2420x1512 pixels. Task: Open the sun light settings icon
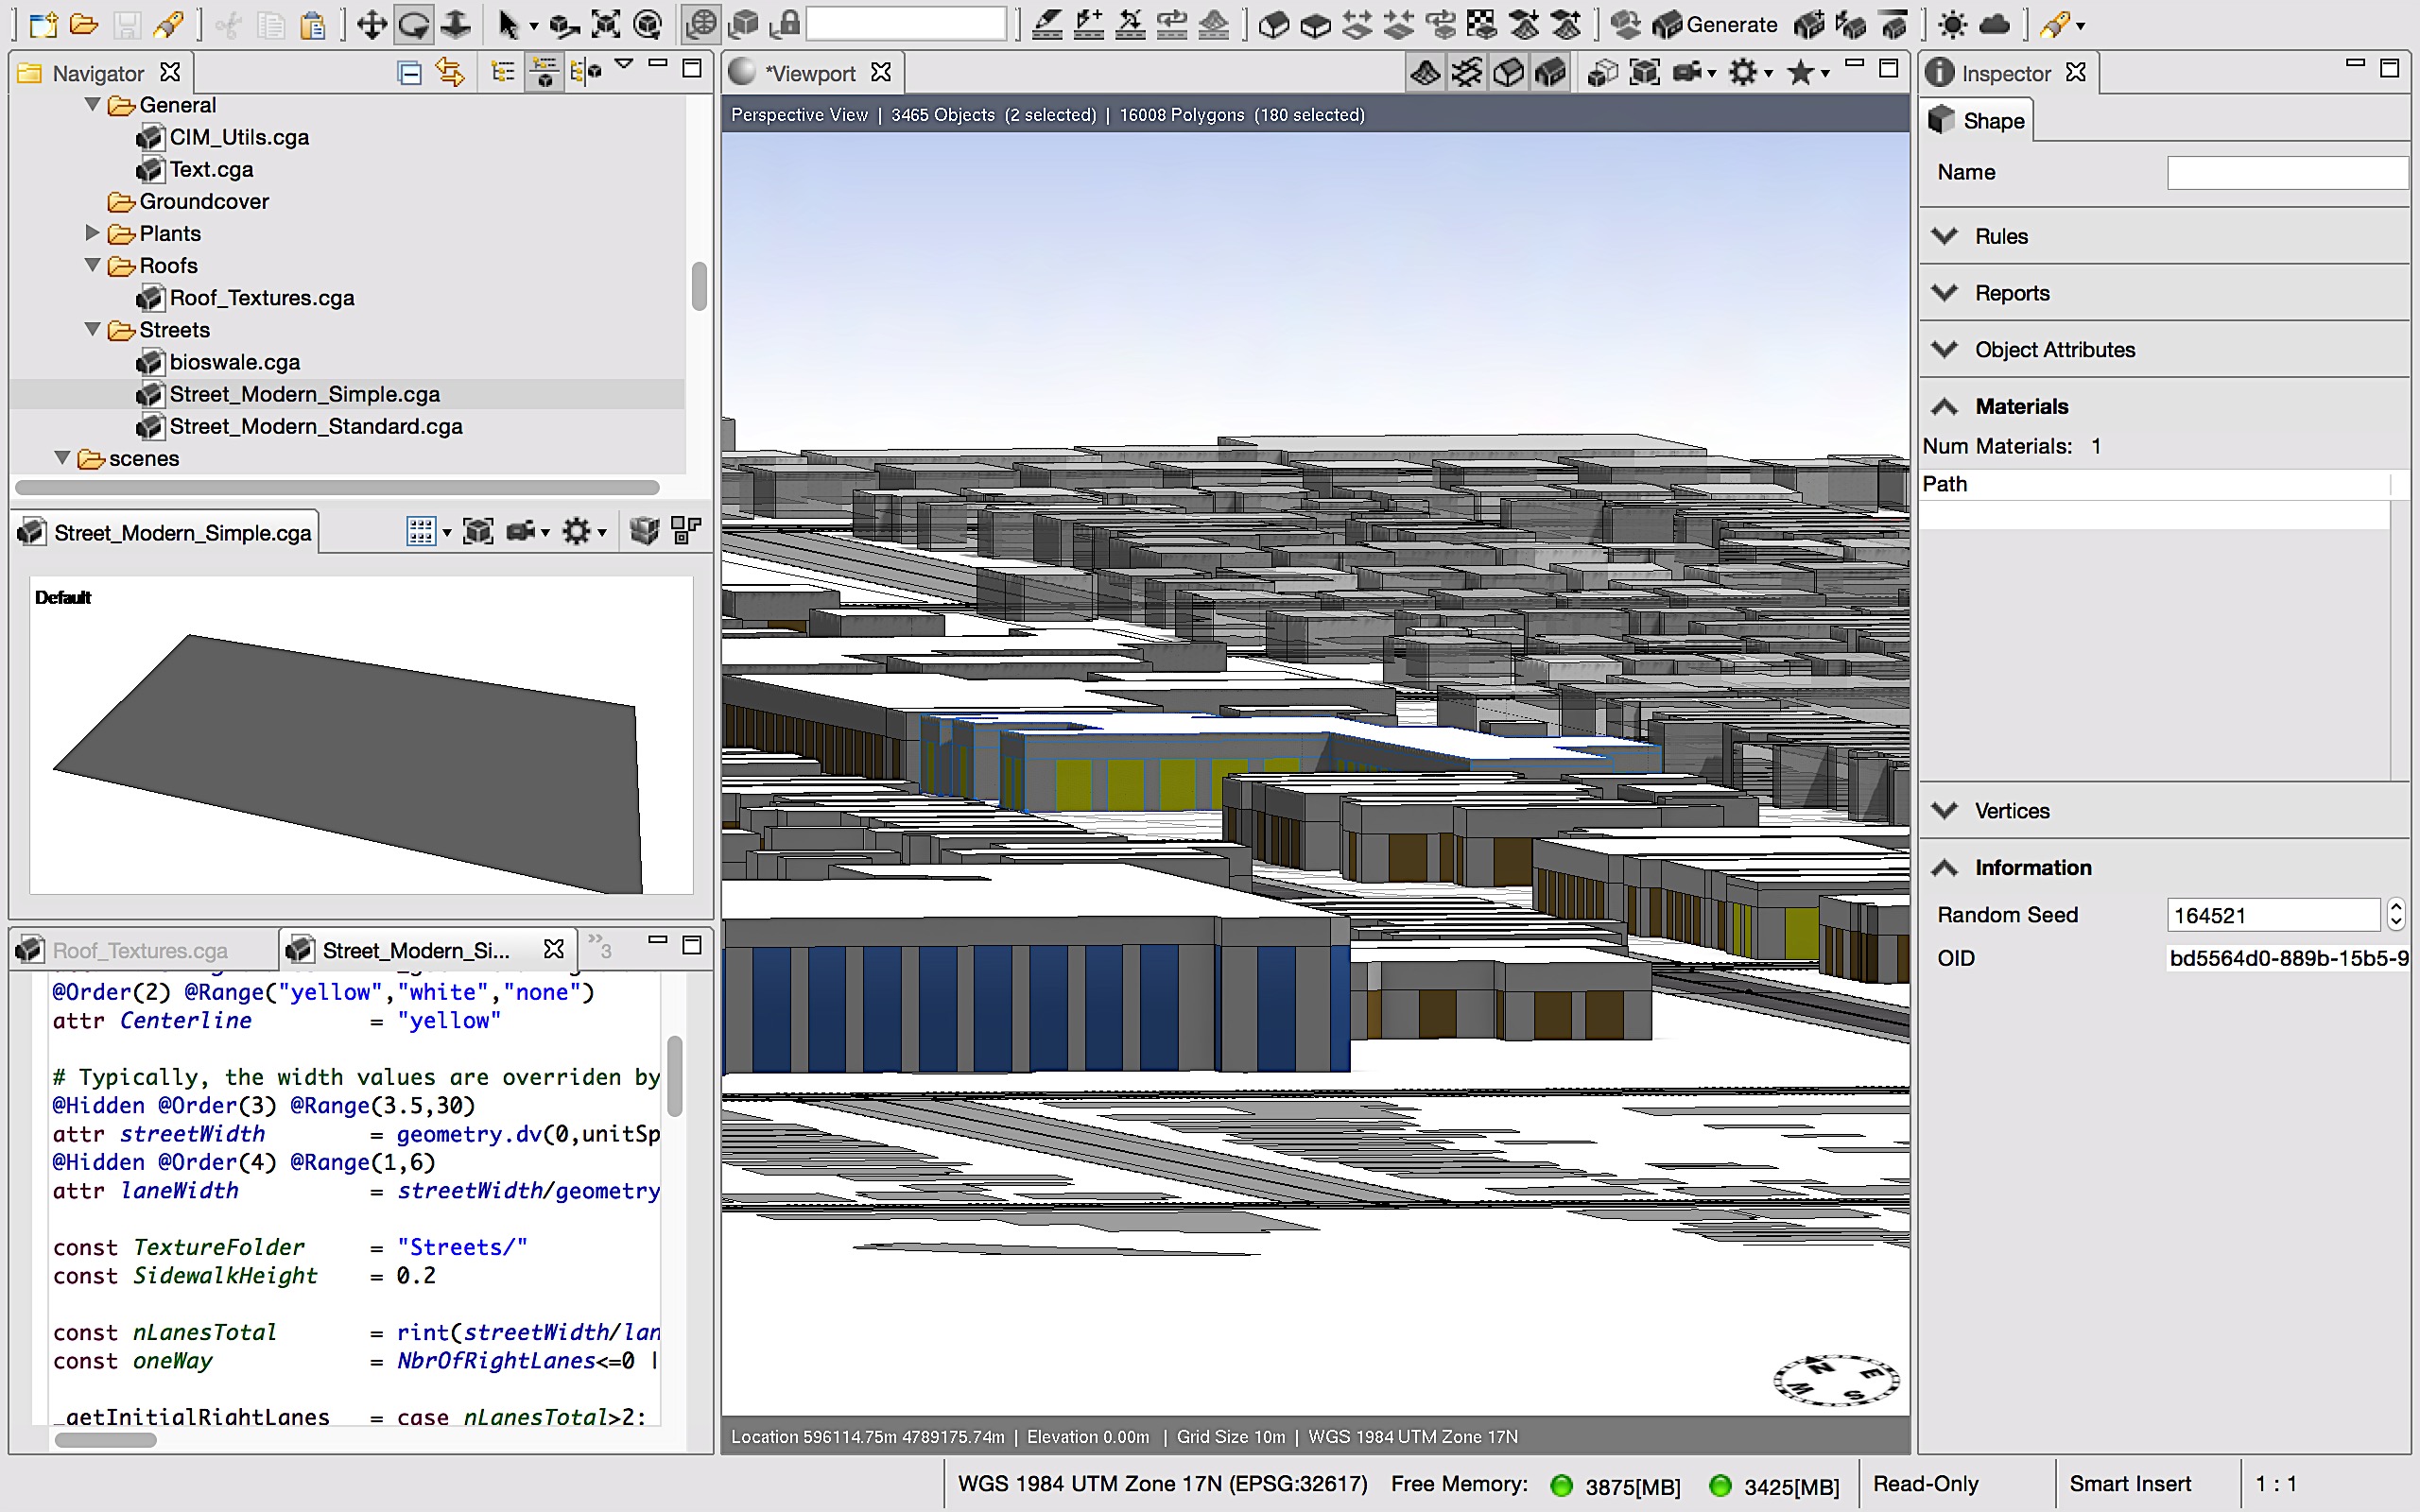(x=1951, y=24)
